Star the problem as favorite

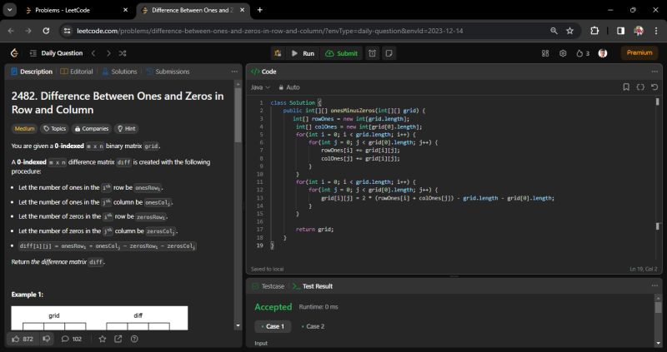click(x=102, y=339)
